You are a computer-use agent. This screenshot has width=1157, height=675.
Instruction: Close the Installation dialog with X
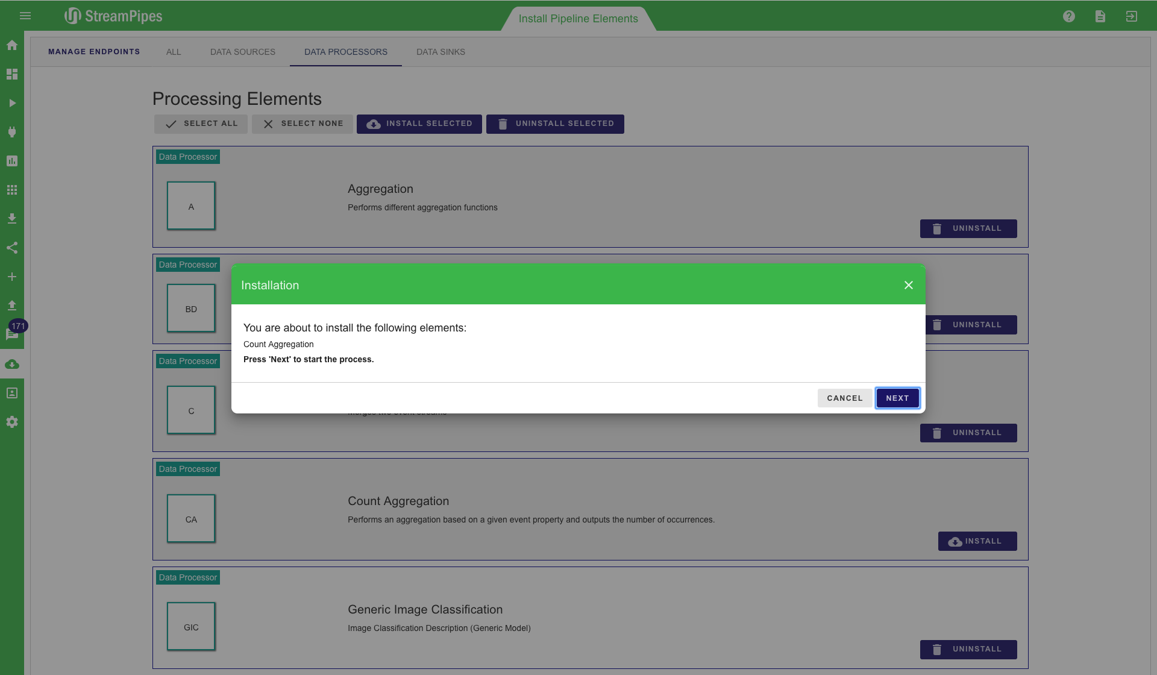[909, 285]
